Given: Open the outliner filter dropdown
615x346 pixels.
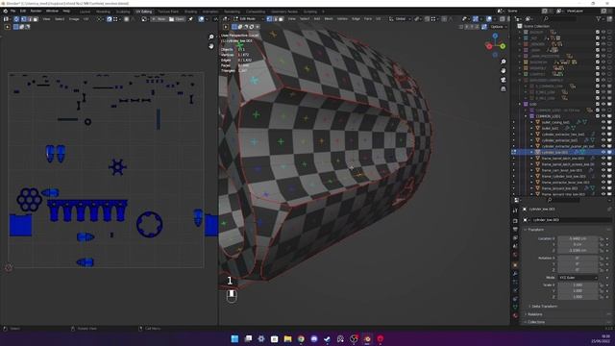Looking at the screenshot, I should pos(600,19).
